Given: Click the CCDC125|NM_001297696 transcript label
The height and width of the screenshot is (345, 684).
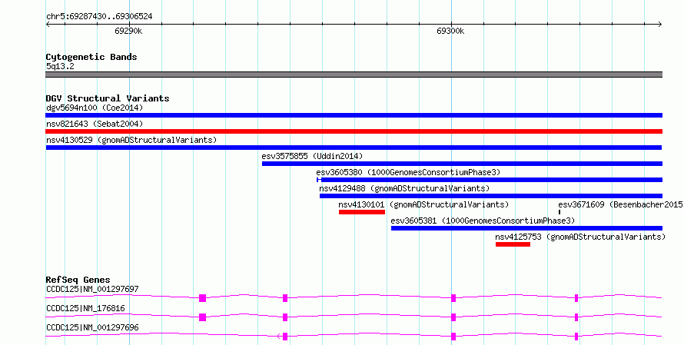Looking at the screenshot, I should (x=92, y=327).
